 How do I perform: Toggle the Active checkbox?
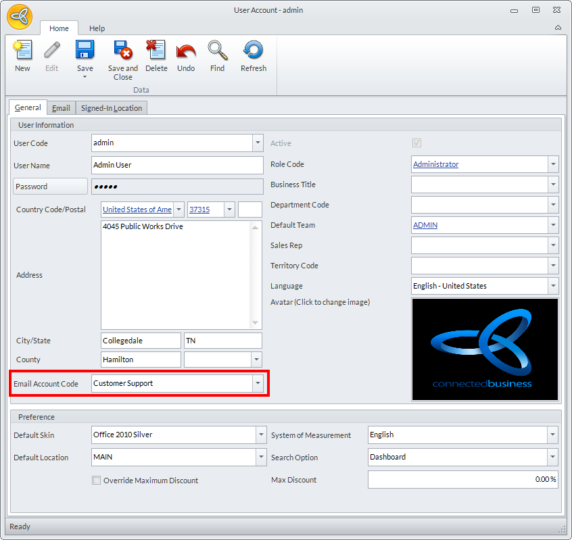point(416,143)
